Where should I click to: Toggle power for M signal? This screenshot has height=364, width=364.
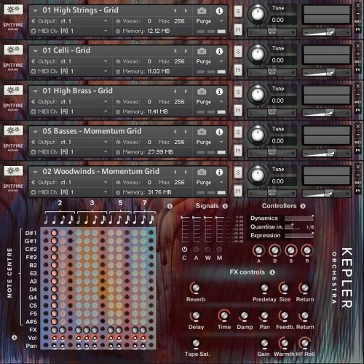[219, 249]
